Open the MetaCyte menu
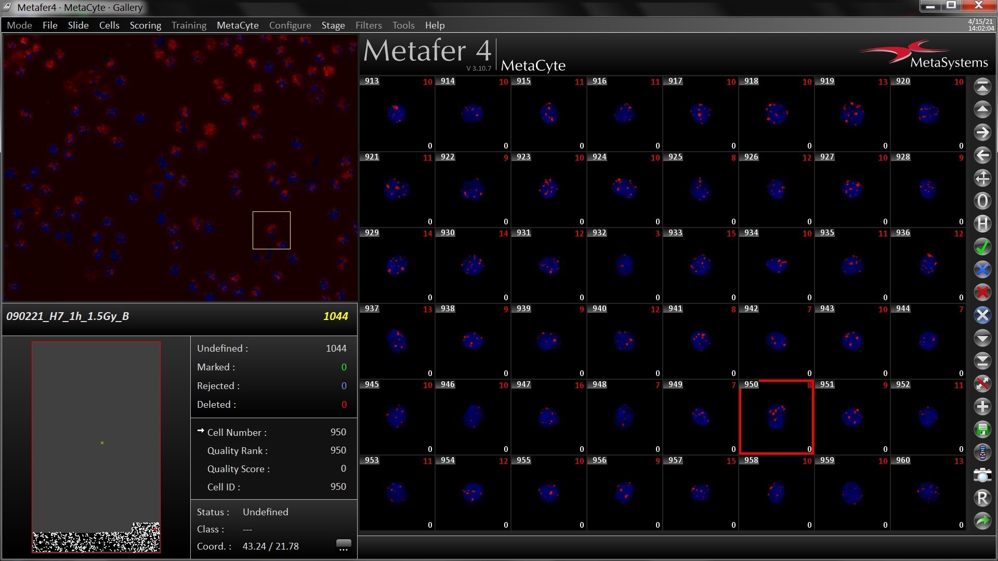The width and height of the screenshot is (998, 561). tap(238, 25)
